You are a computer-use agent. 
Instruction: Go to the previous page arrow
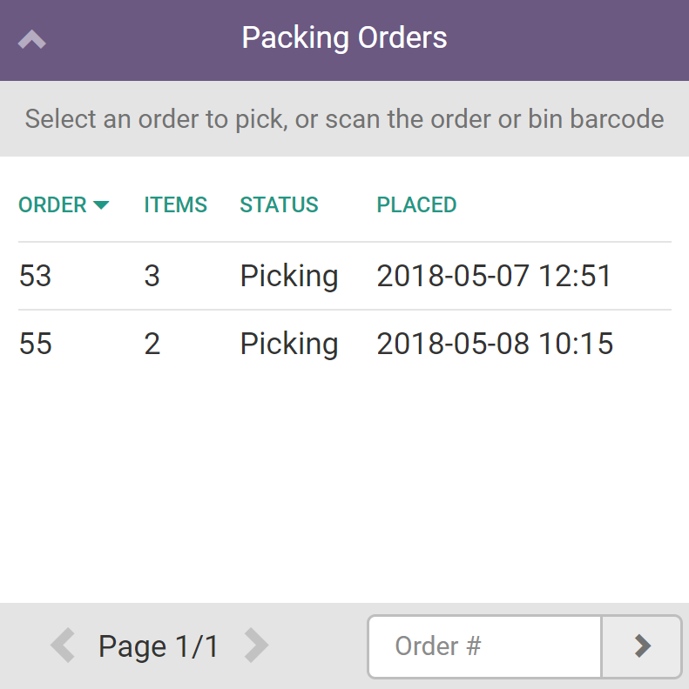coord(63,646)
